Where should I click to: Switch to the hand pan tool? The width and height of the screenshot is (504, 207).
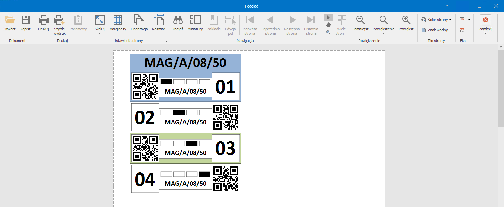[328, 25]
